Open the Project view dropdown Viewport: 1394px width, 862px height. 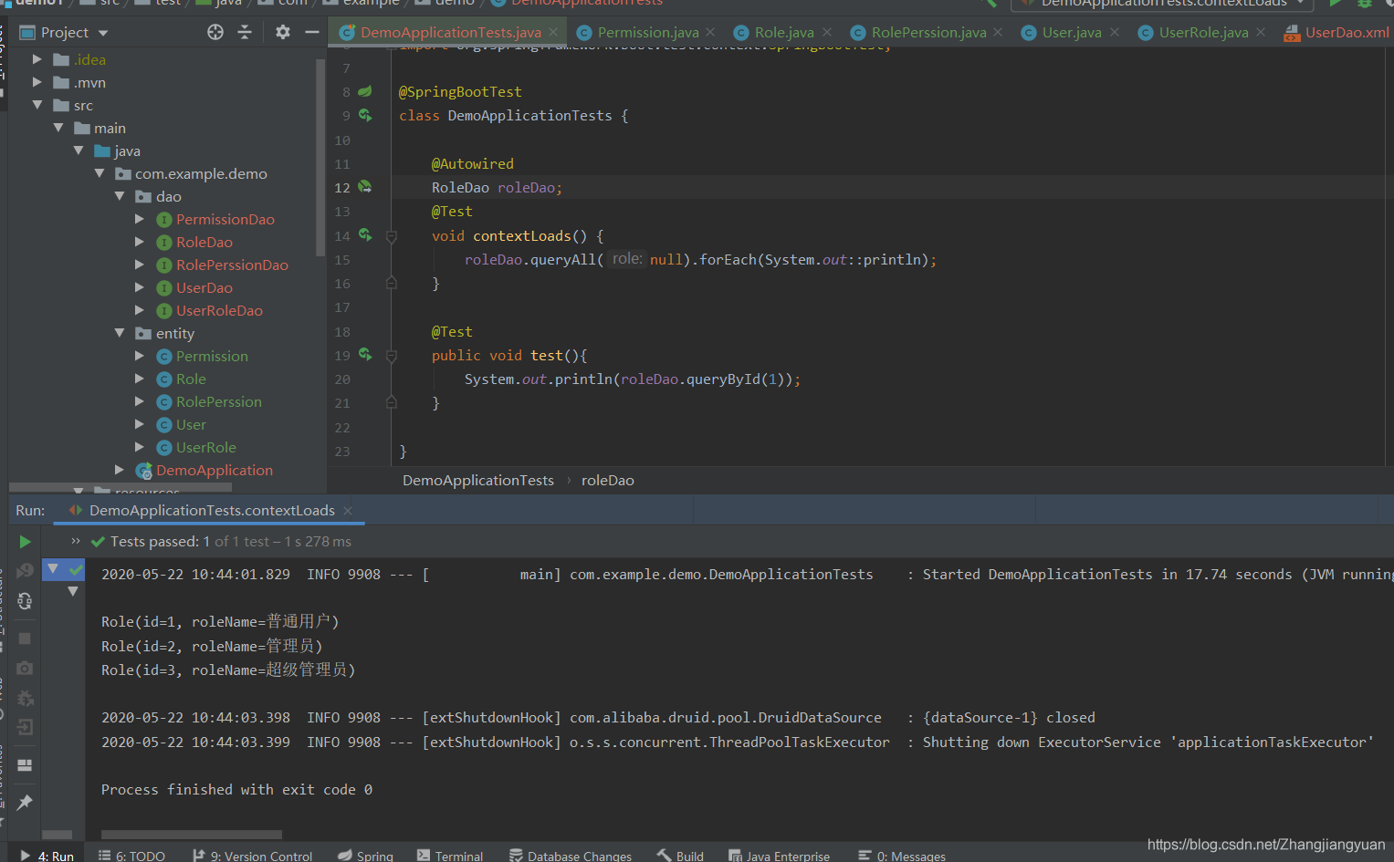pyautogui.click(x=103, y=33)
